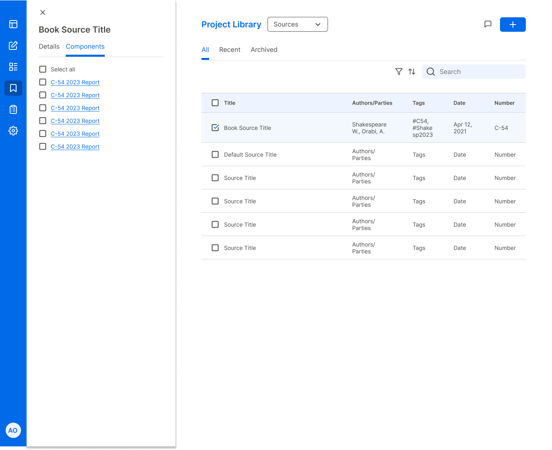The height and width of the screenshot is (450, 552).
Task: Click the Project Library heading
Action: [x=231, y=25]
